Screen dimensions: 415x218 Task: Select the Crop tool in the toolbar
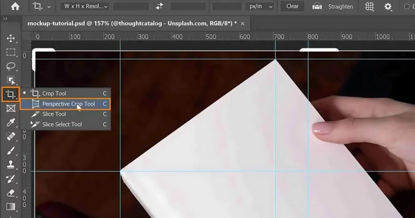coord(11,94)
